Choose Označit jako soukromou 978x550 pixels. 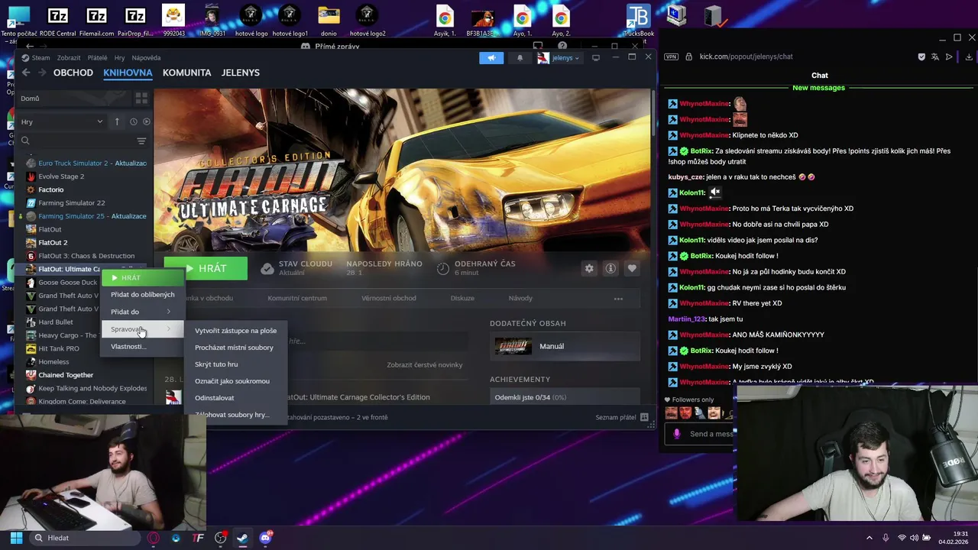(235, 381)
